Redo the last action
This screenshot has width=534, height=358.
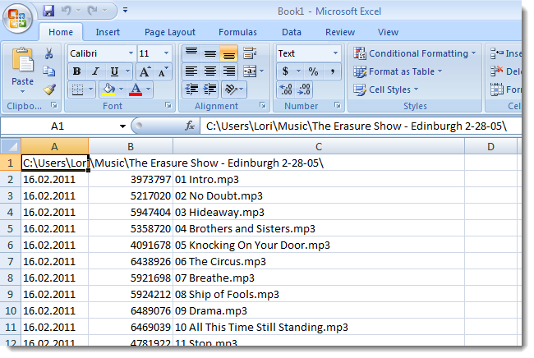[92, 11]
